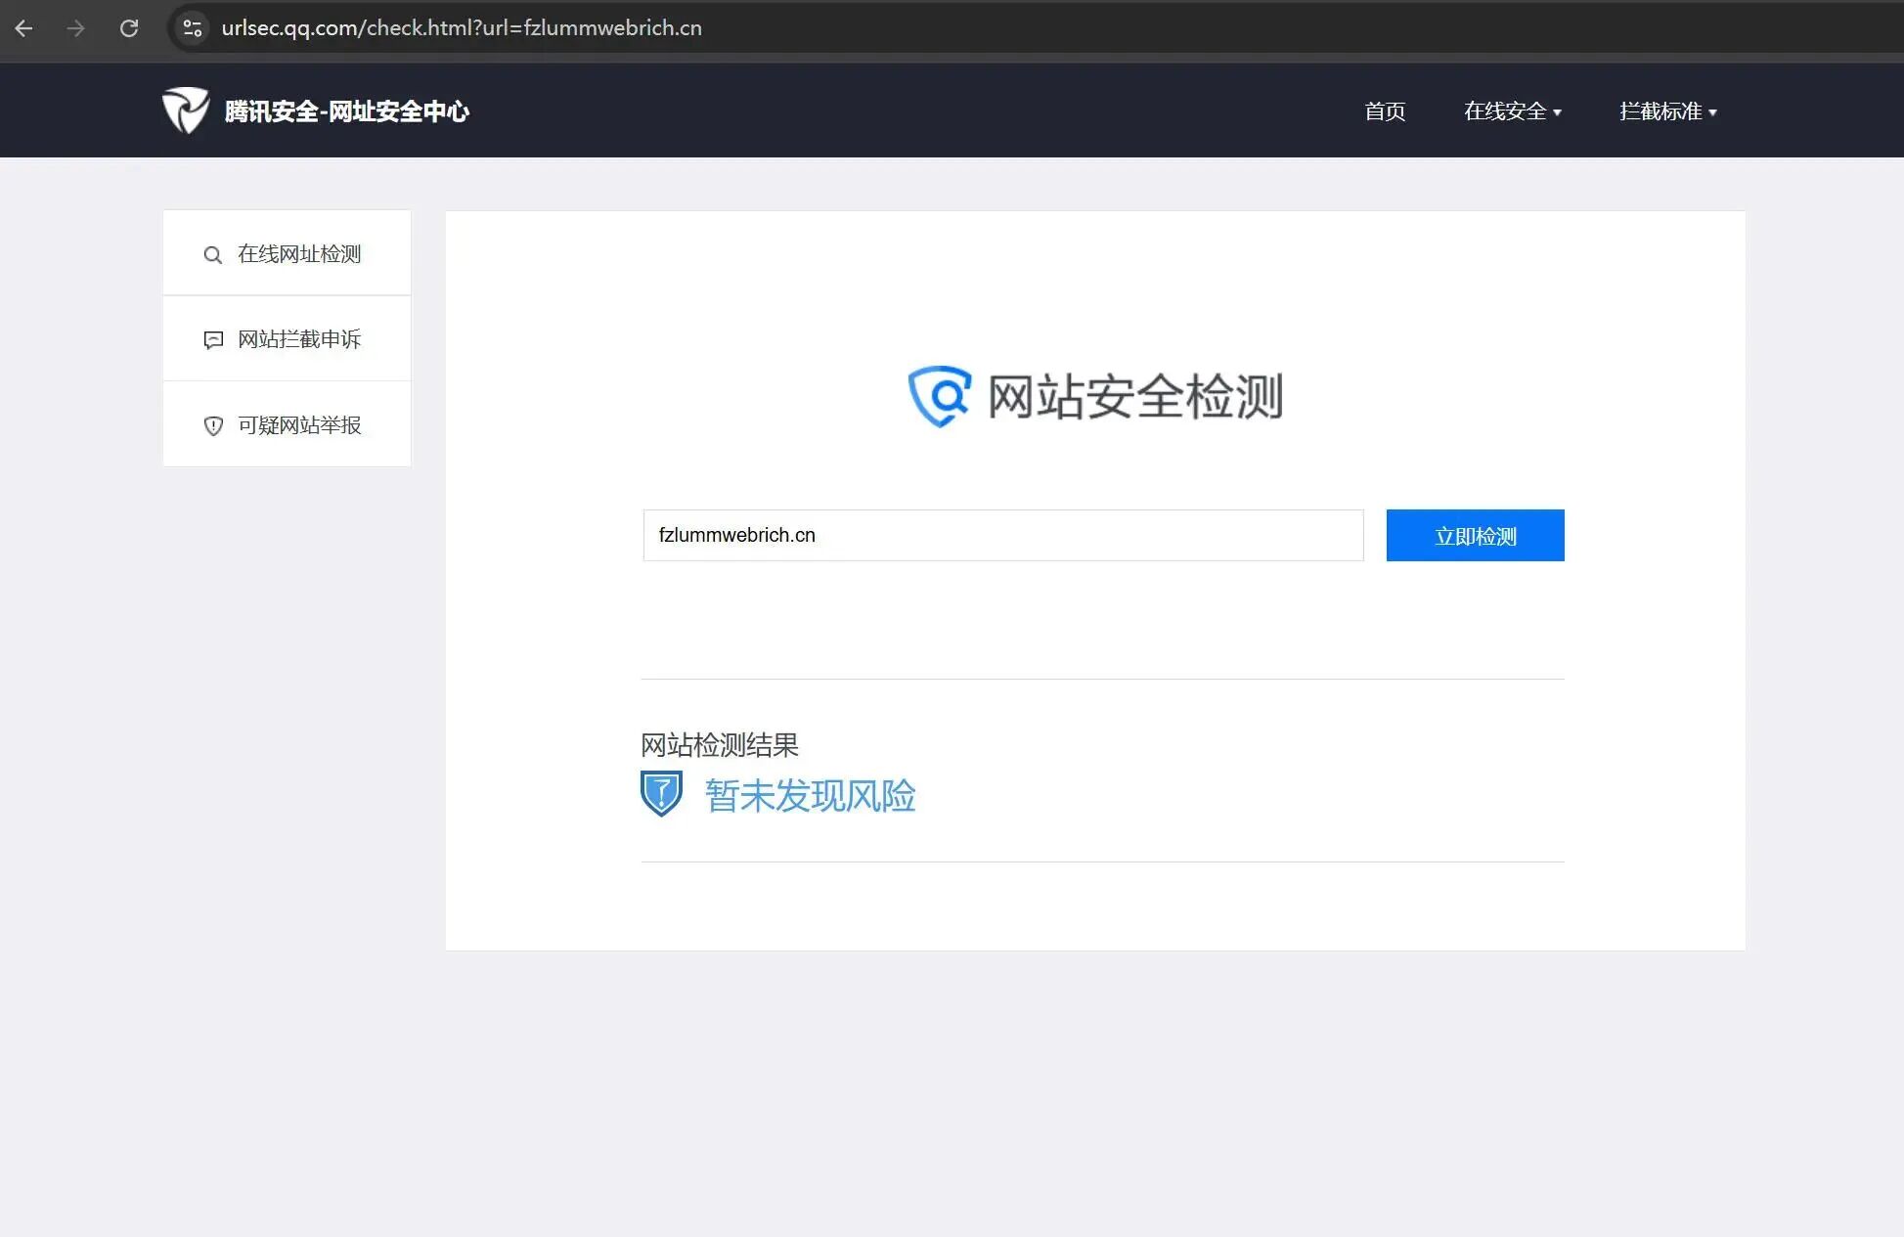The width and height of the screenshot is (1904, 1237).
Task: Click magnifier icon beside 在线网址检测
Action: 212,255
